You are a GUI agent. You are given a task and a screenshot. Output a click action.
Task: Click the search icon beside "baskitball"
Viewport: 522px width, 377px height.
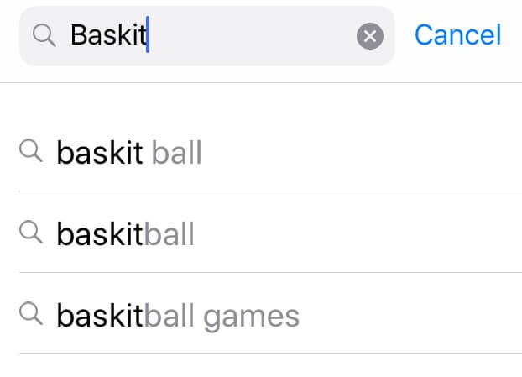(31, 233)
